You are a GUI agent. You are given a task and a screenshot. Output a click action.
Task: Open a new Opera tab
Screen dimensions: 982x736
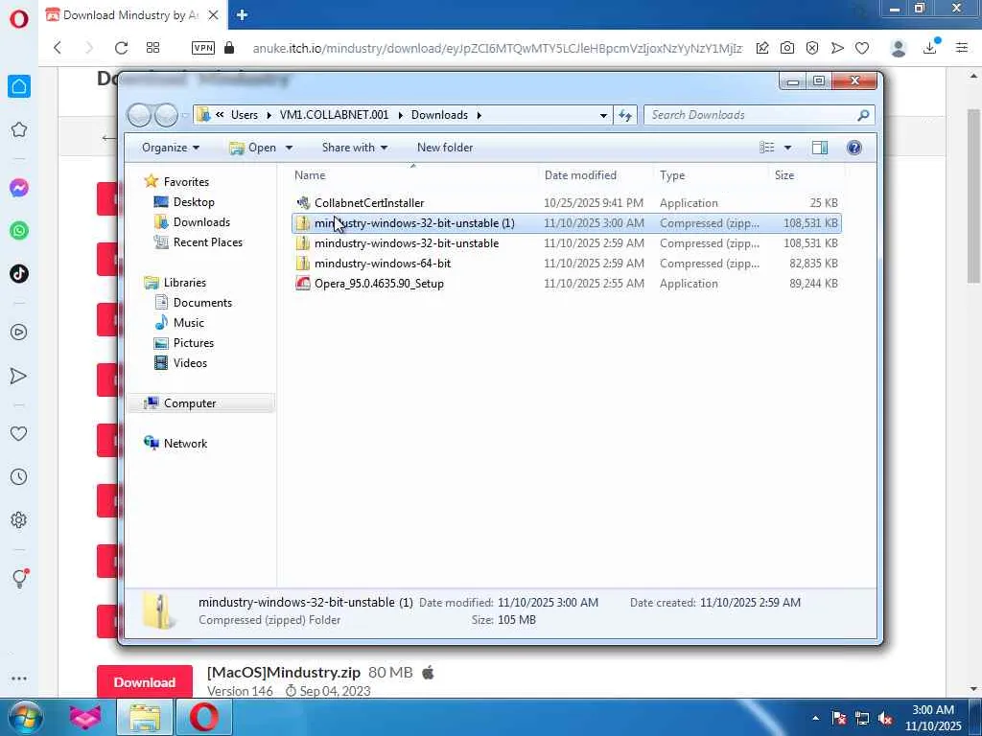(242, 15)
